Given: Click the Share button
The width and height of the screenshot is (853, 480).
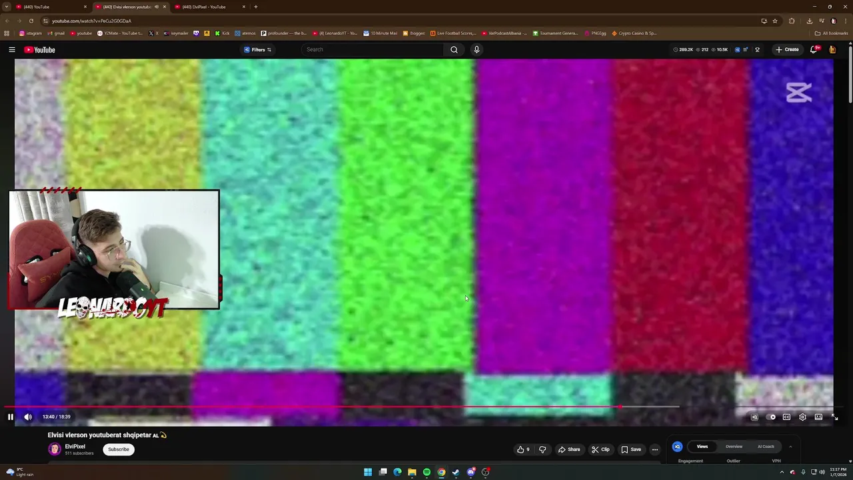Looking at the screenshot, I should coord(569,449).
